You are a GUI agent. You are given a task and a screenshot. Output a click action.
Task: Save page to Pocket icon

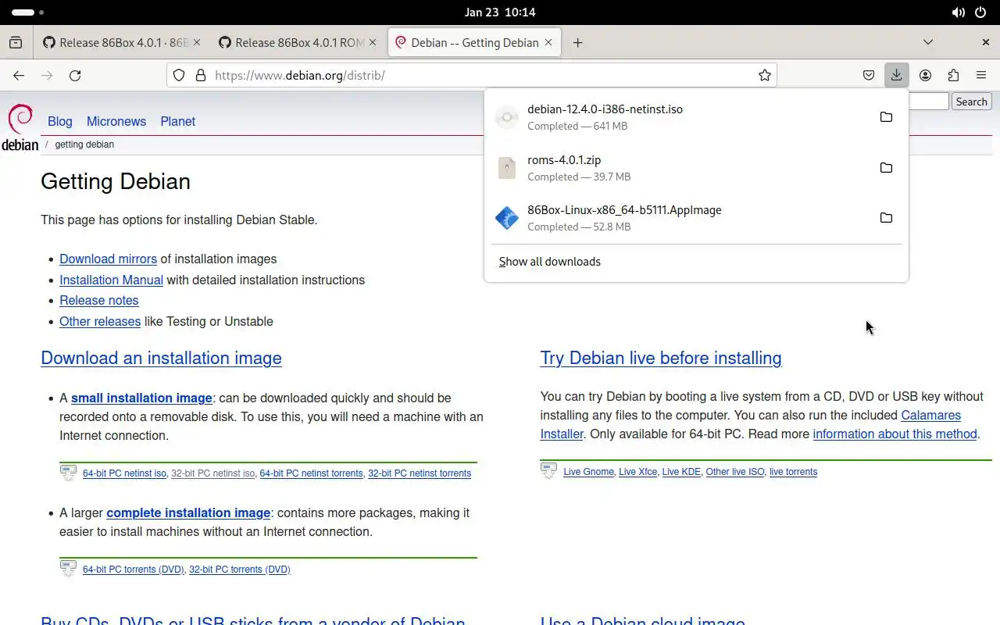pyautogui.click(x=868, y=75)
